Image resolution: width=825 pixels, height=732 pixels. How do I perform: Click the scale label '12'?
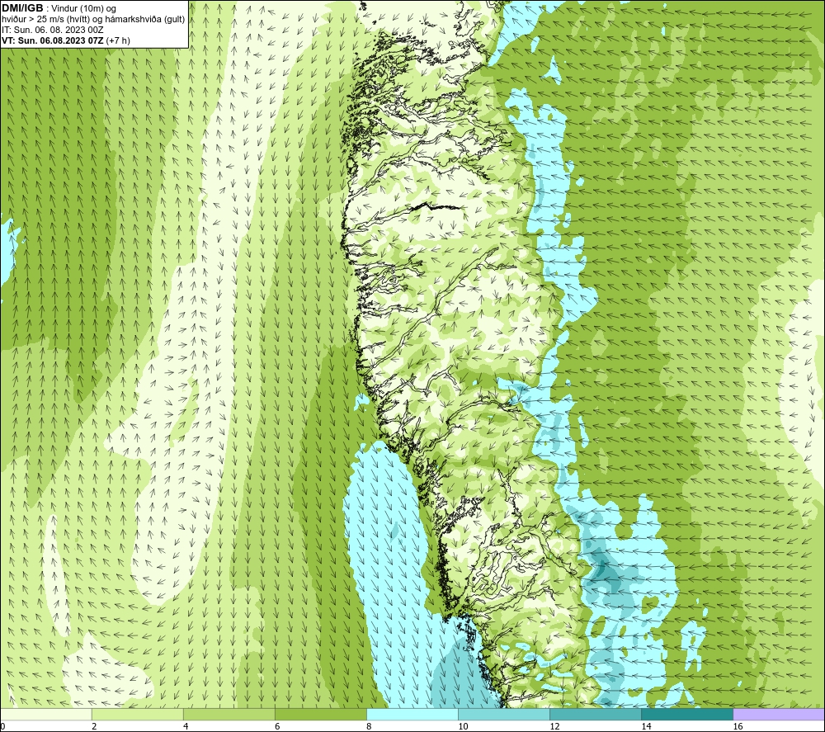(x=554, y=726)
